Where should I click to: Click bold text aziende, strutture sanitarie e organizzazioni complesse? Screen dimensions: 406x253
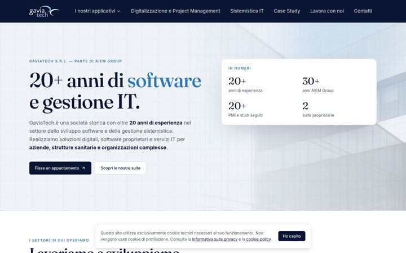(x=98, y=148)
